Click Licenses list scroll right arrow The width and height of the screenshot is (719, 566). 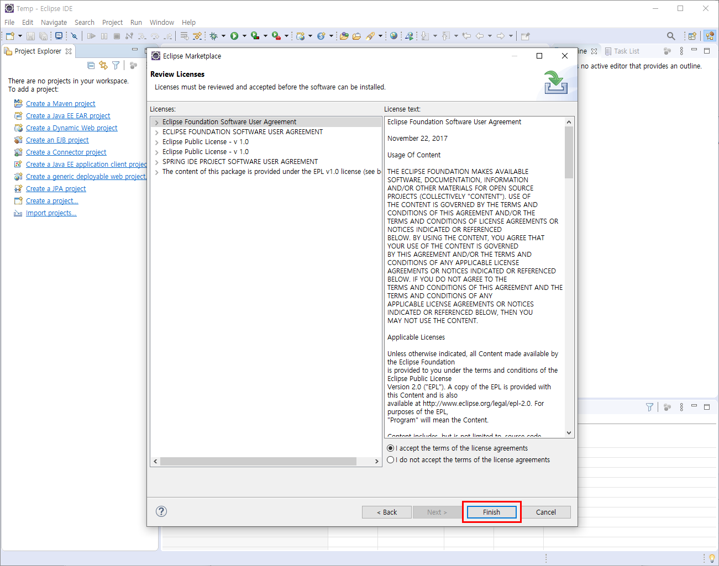(x=377, y=461)
